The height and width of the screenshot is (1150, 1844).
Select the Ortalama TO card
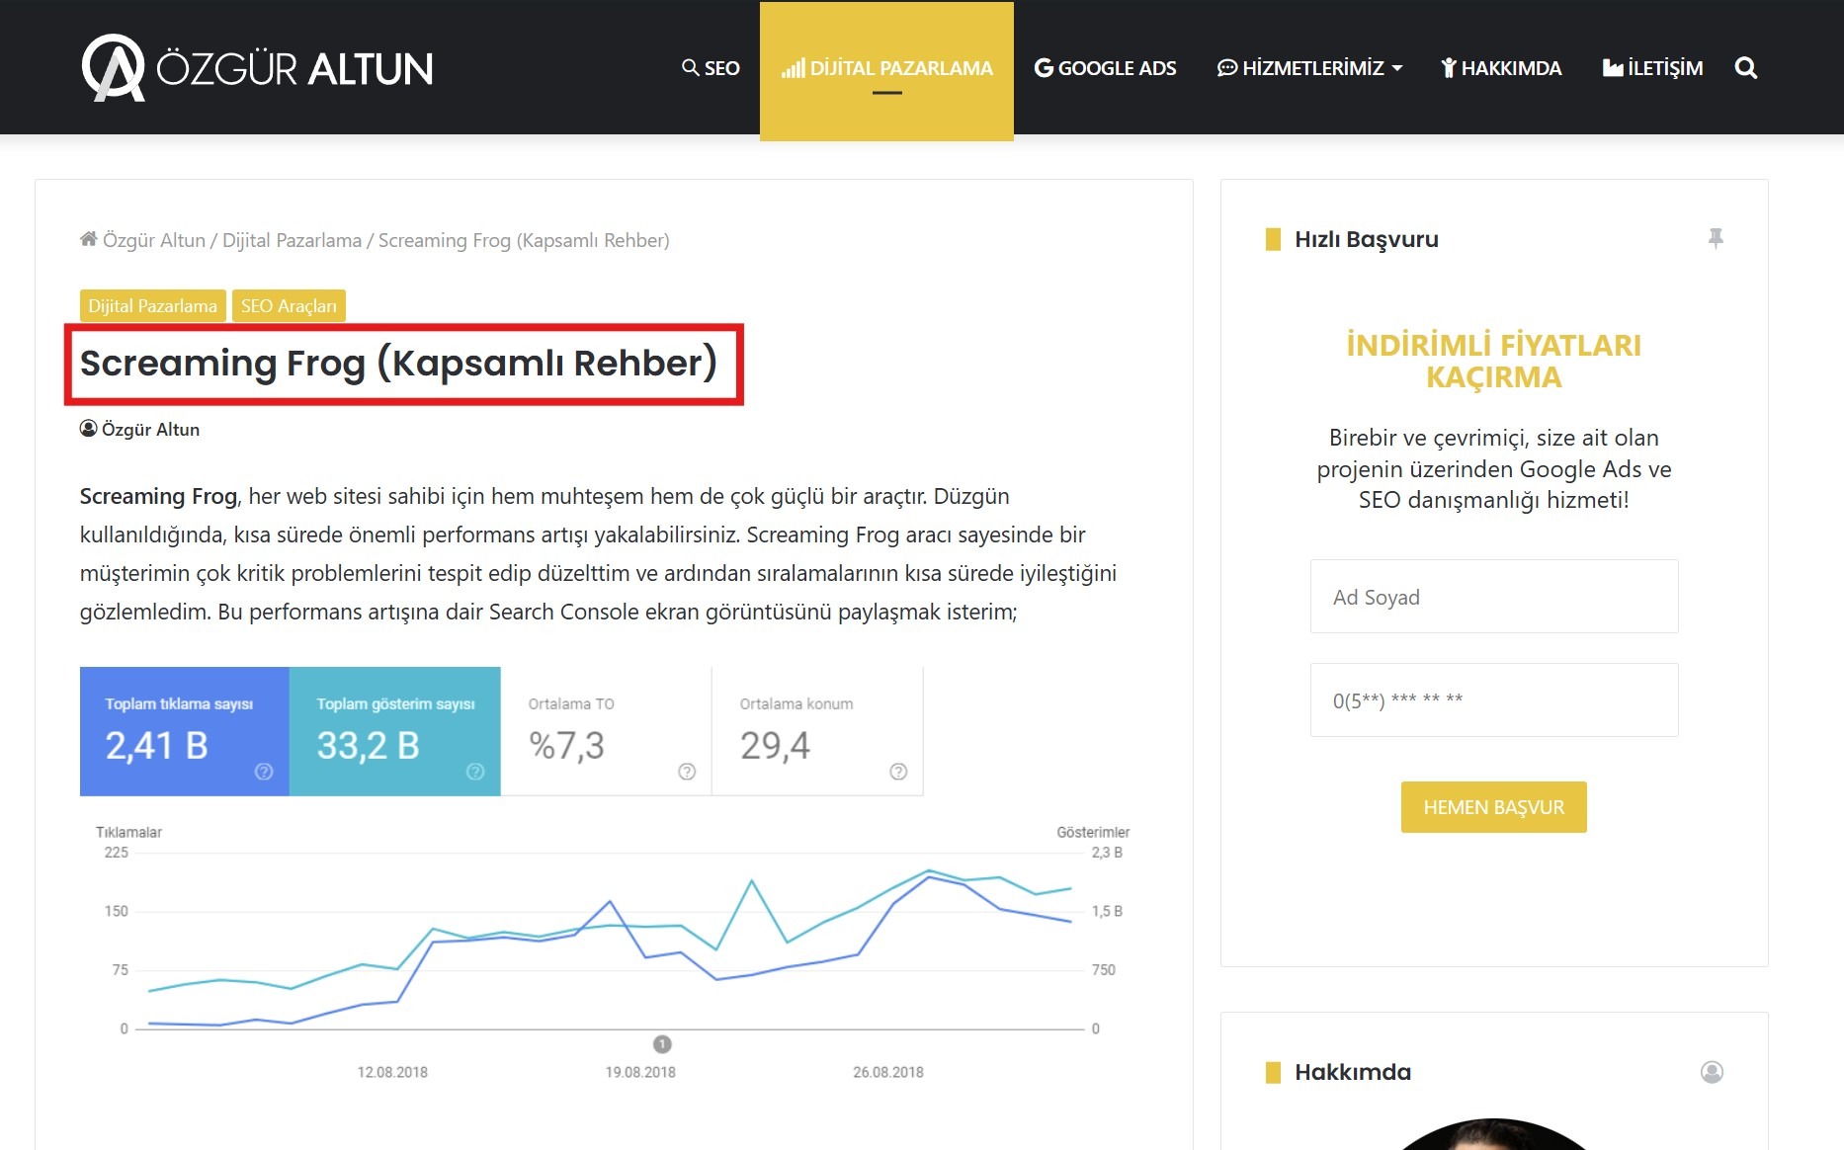pos(606,731)
